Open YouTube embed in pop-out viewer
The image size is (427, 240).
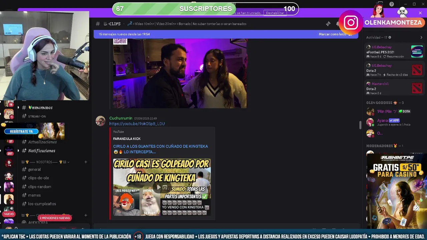[165, 187]
